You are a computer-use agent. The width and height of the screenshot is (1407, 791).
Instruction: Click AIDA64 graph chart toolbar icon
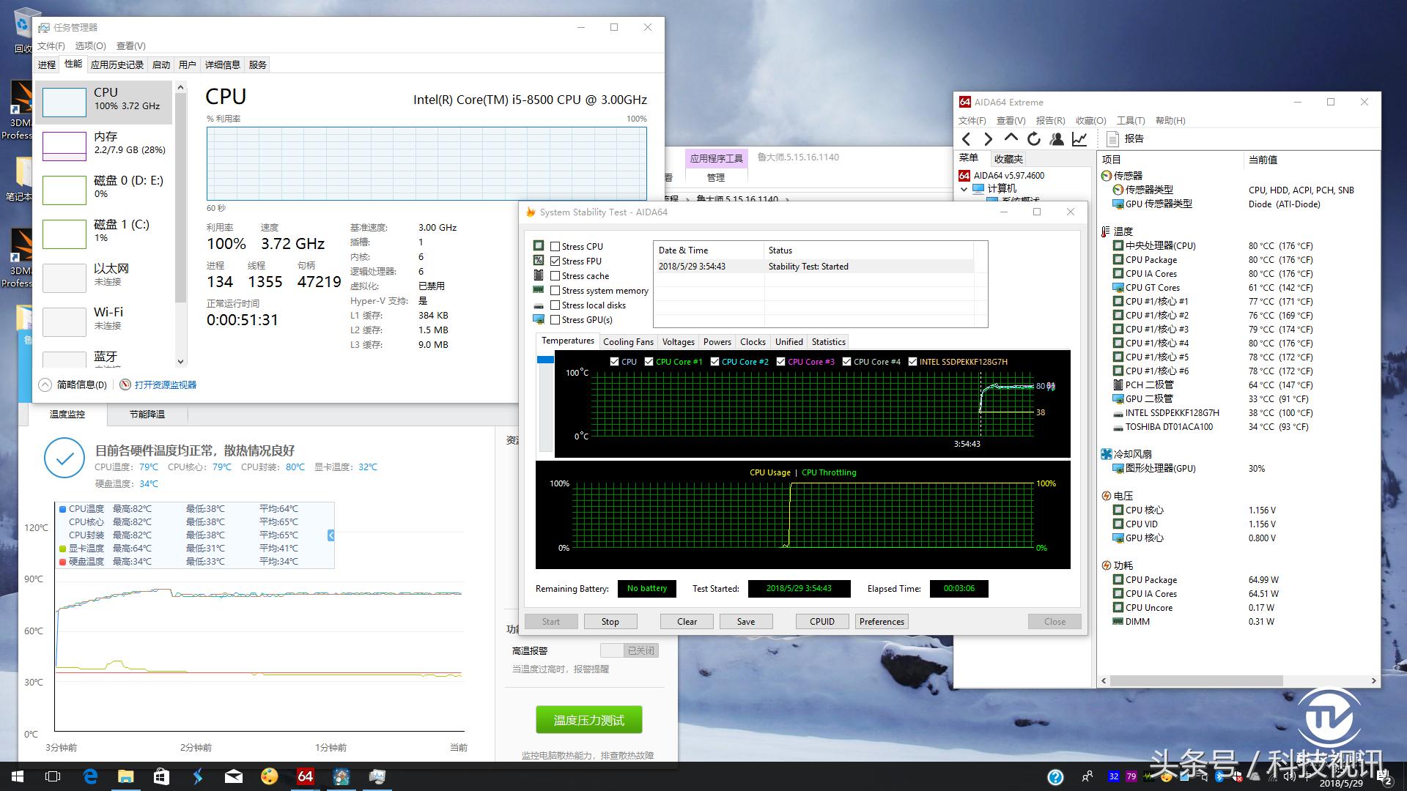coord(1079,139)
